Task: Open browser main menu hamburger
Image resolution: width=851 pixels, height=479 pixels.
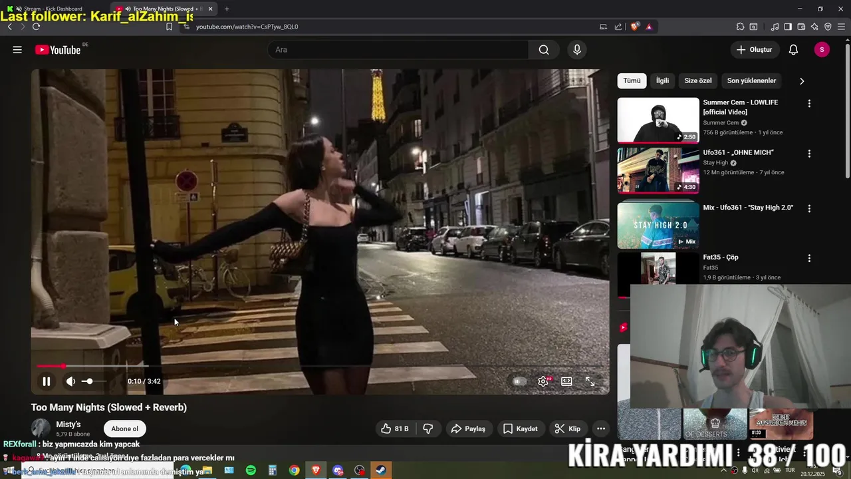Action: (x=842, y=27)
